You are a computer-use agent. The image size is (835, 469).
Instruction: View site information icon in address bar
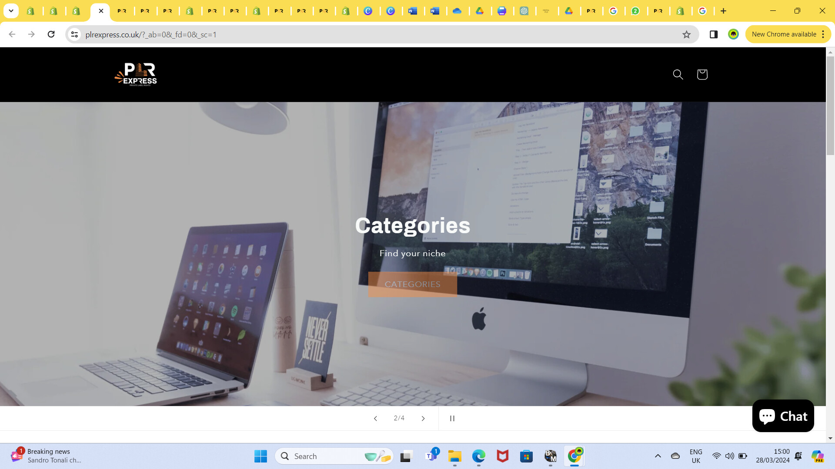coord(74,34)
